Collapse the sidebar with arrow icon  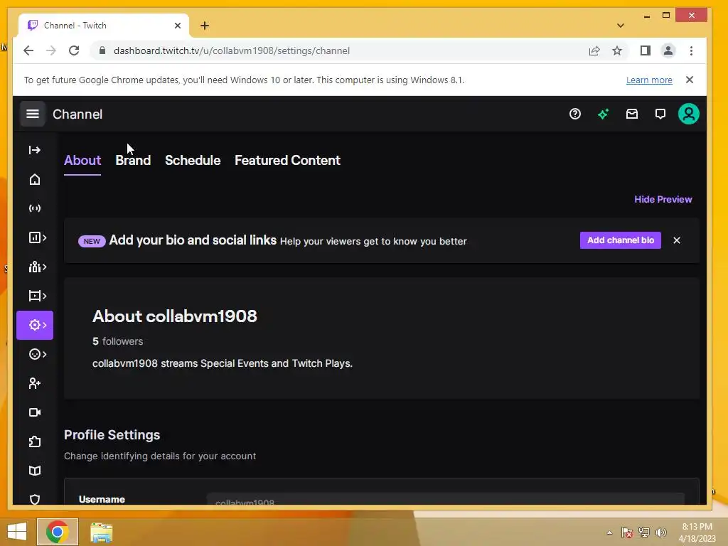[x=35, y=150]
